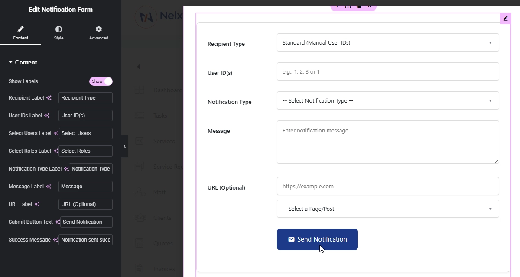Screen dimensions: 520x277
Task: Edit the Recipient Label text field
Action: coord(85,98)
